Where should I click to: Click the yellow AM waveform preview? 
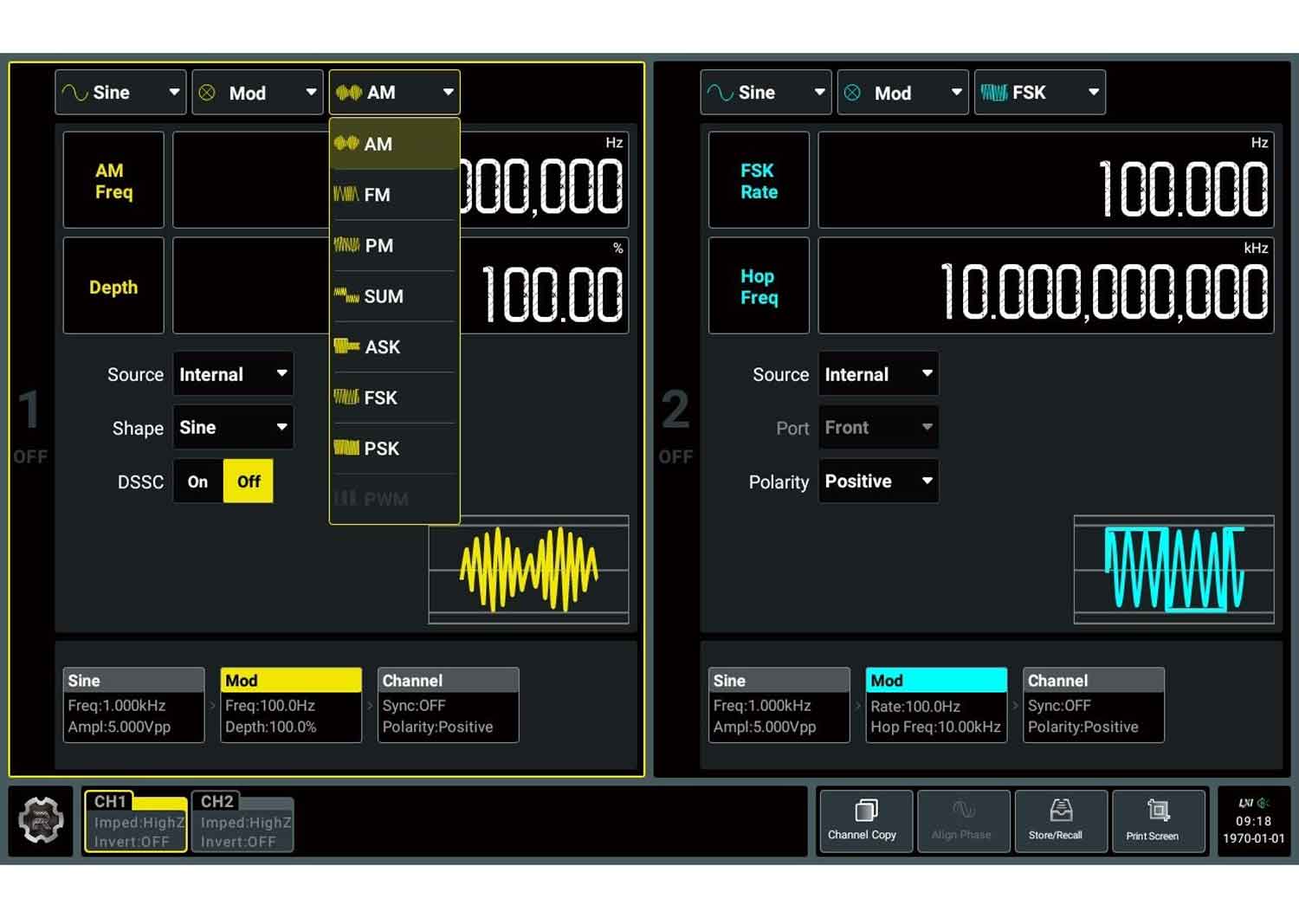(529, 570)
